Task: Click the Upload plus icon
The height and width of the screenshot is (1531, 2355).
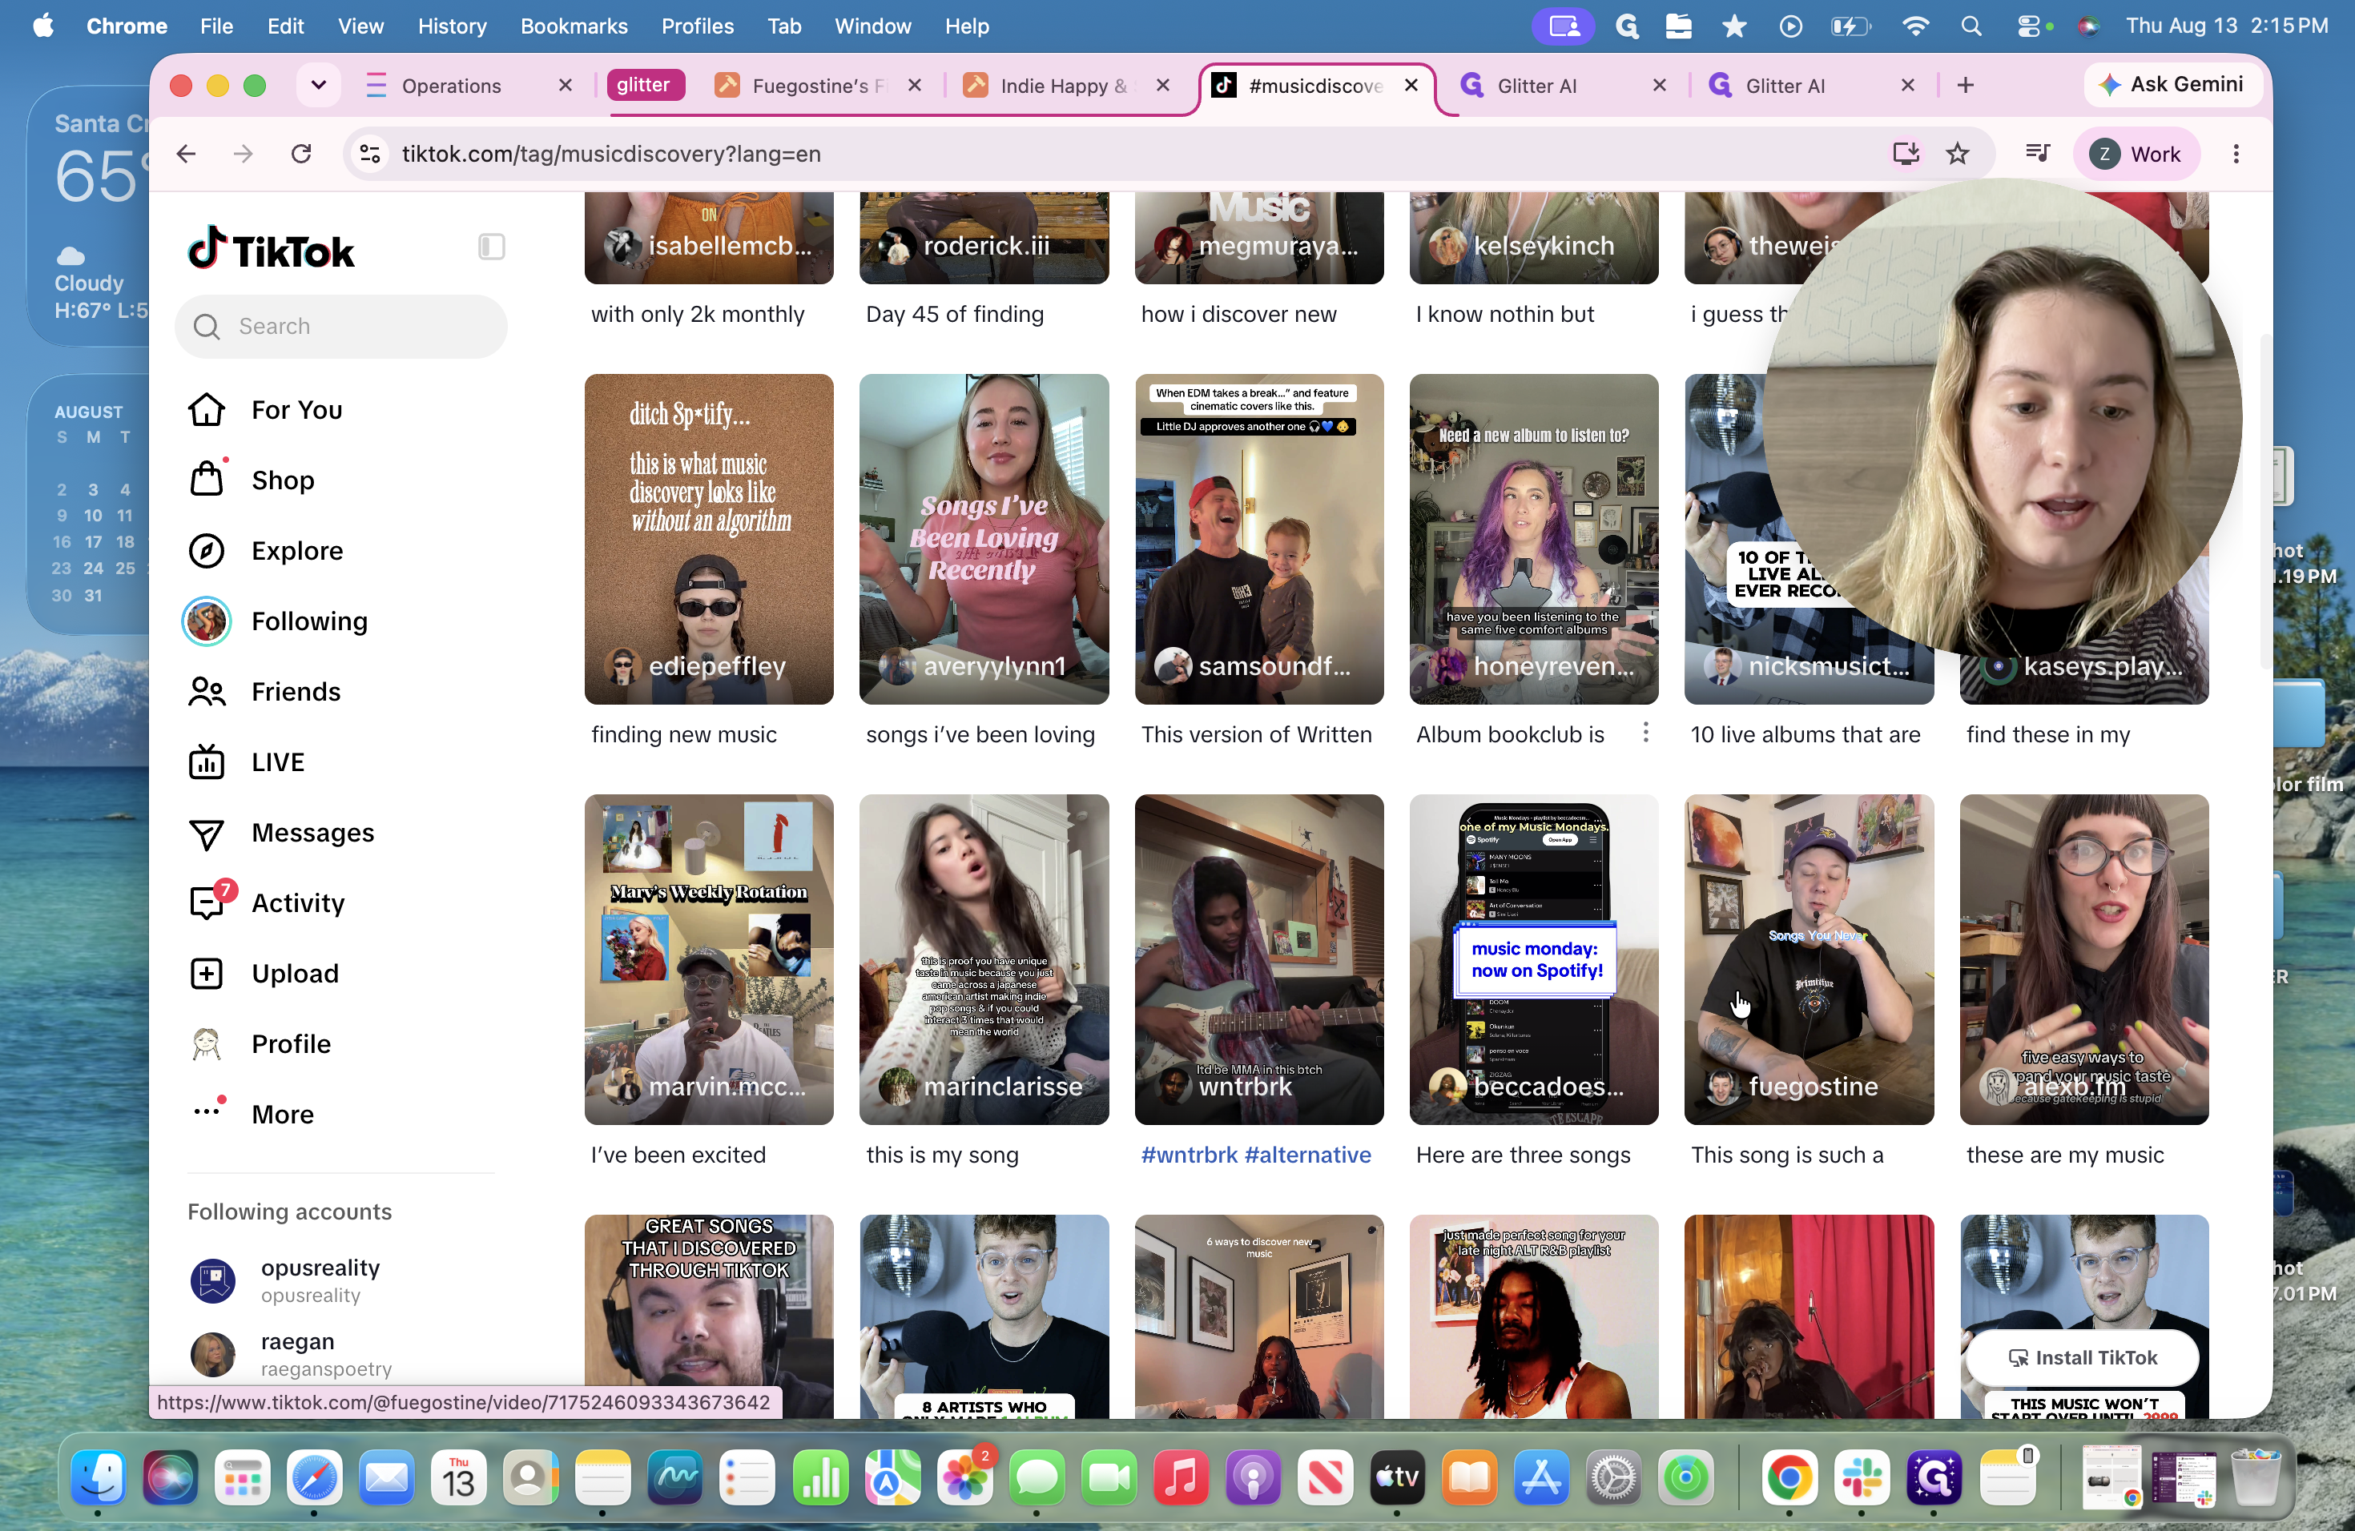Action: click(x=207, y=973)
